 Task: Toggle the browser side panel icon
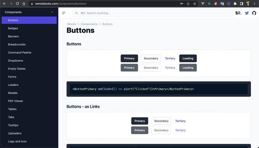(x=241, y=4)
